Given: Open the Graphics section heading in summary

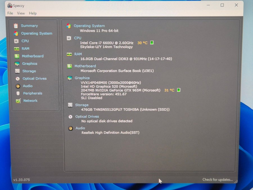Looking at the screenshot, I should [x=82, y=78].
